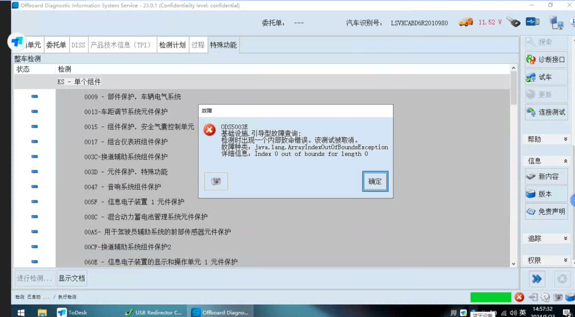The height and width of the screenshot is (317, 575).
Task: Open File Explorer from the taskbar
Action: click(43, 313)
